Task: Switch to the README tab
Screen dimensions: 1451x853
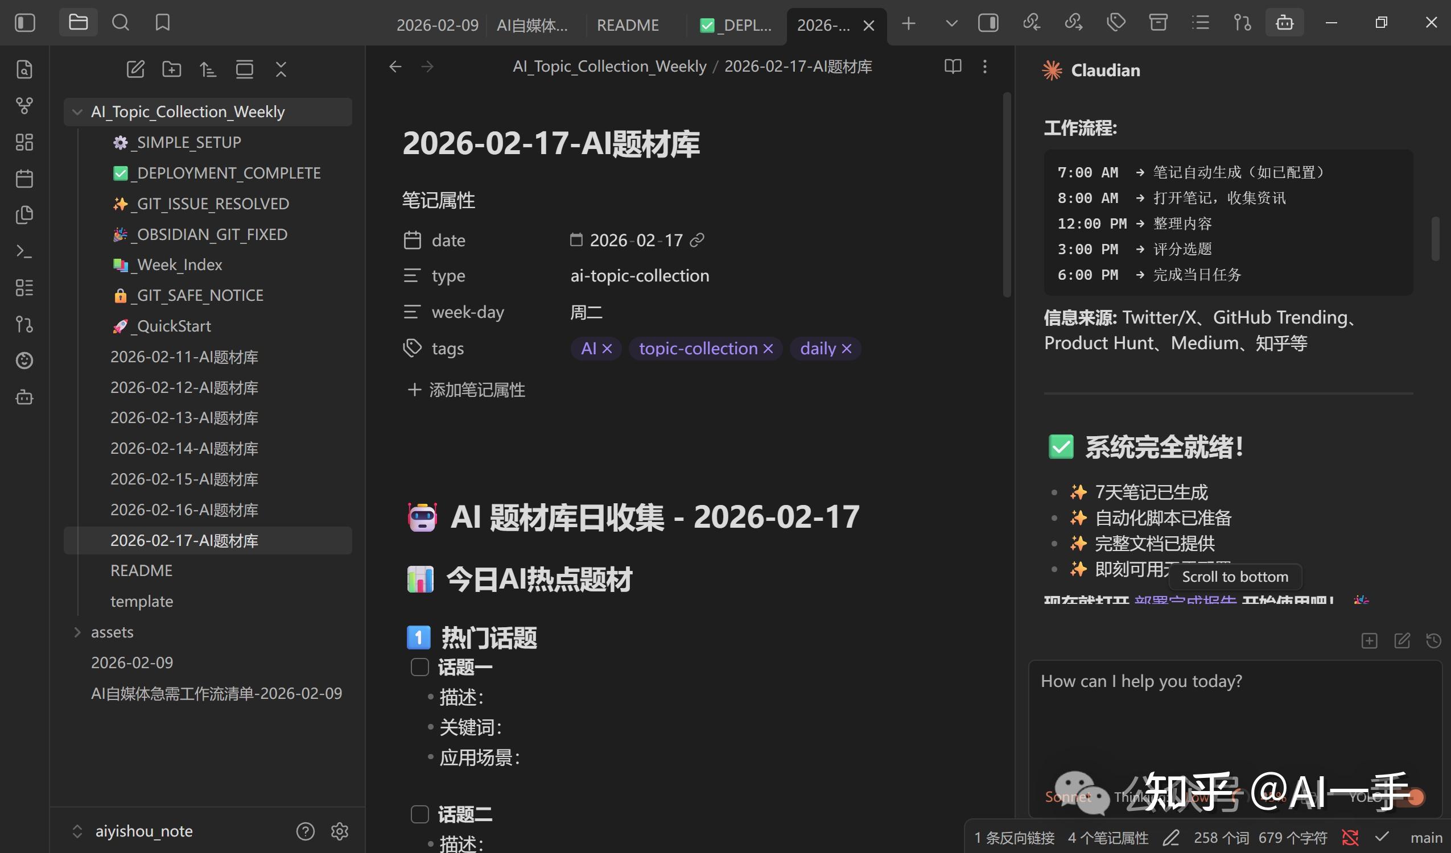Action: coord(628,26)
